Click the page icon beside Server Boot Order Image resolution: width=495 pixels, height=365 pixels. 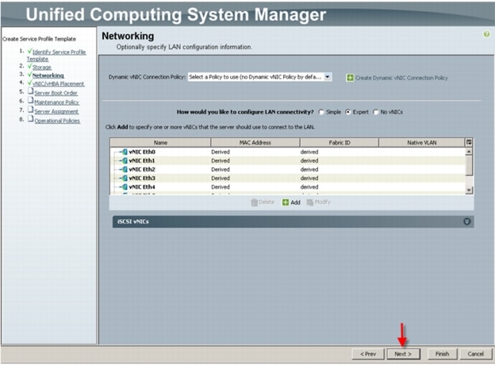click(x=30, y=91)
